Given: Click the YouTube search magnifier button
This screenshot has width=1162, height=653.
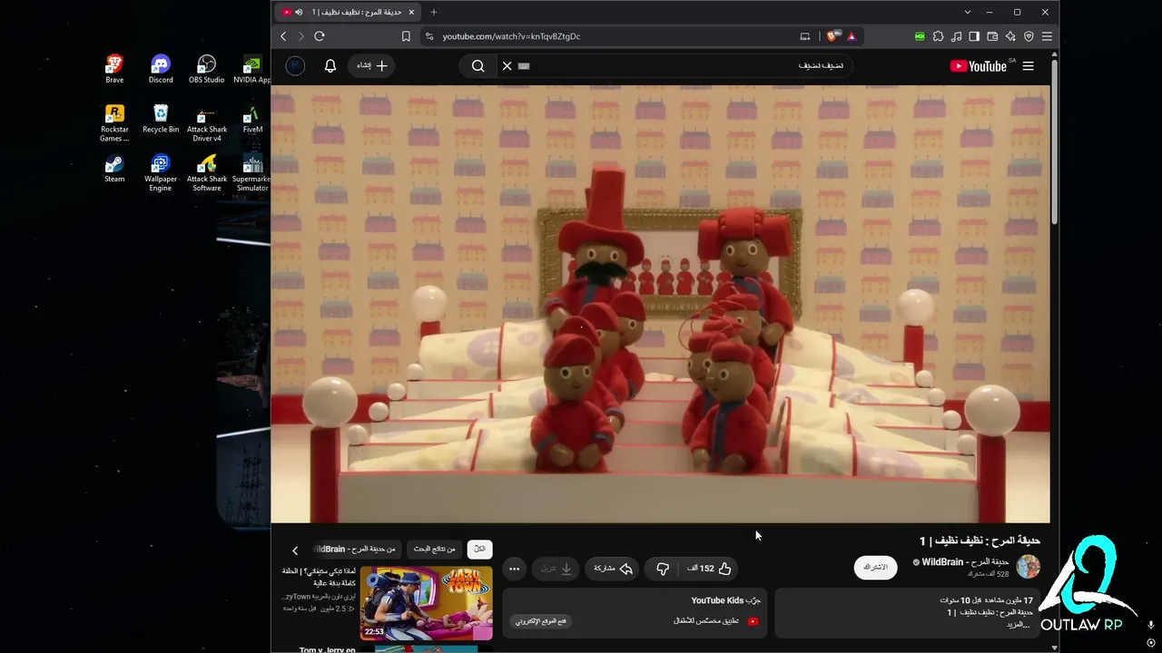Looking at the screenshot, I should (x=478, y=66).
